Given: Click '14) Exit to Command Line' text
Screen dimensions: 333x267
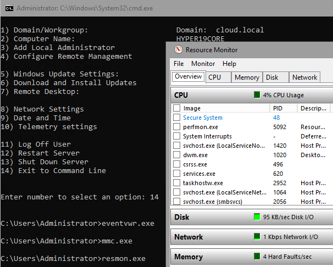Looking at the screenshot, I should [x=53, y=171].
